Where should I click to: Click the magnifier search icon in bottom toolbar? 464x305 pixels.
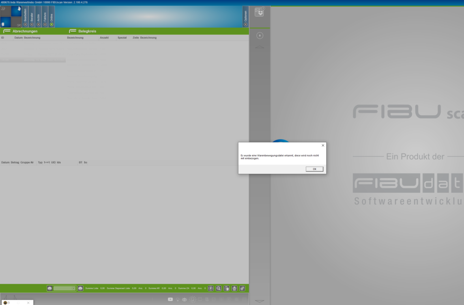219,288
